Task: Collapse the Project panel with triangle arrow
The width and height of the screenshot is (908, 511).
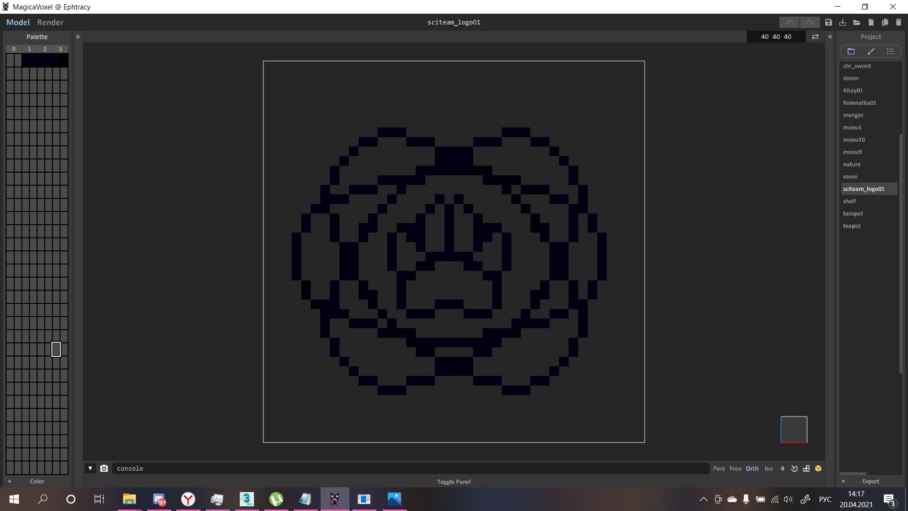Action: point(829,37)
